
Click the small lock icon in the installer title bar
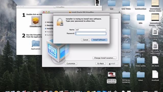[x=119, y=12]
